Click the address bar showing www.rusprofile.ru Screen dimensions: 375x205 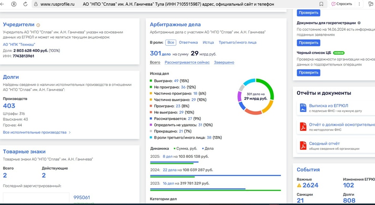pos(57,4)
